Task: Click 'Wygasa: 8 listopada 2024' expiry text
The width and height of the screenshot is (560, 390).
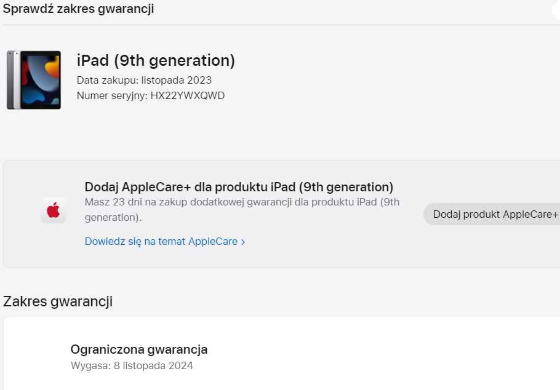Action: pos(132,366)
